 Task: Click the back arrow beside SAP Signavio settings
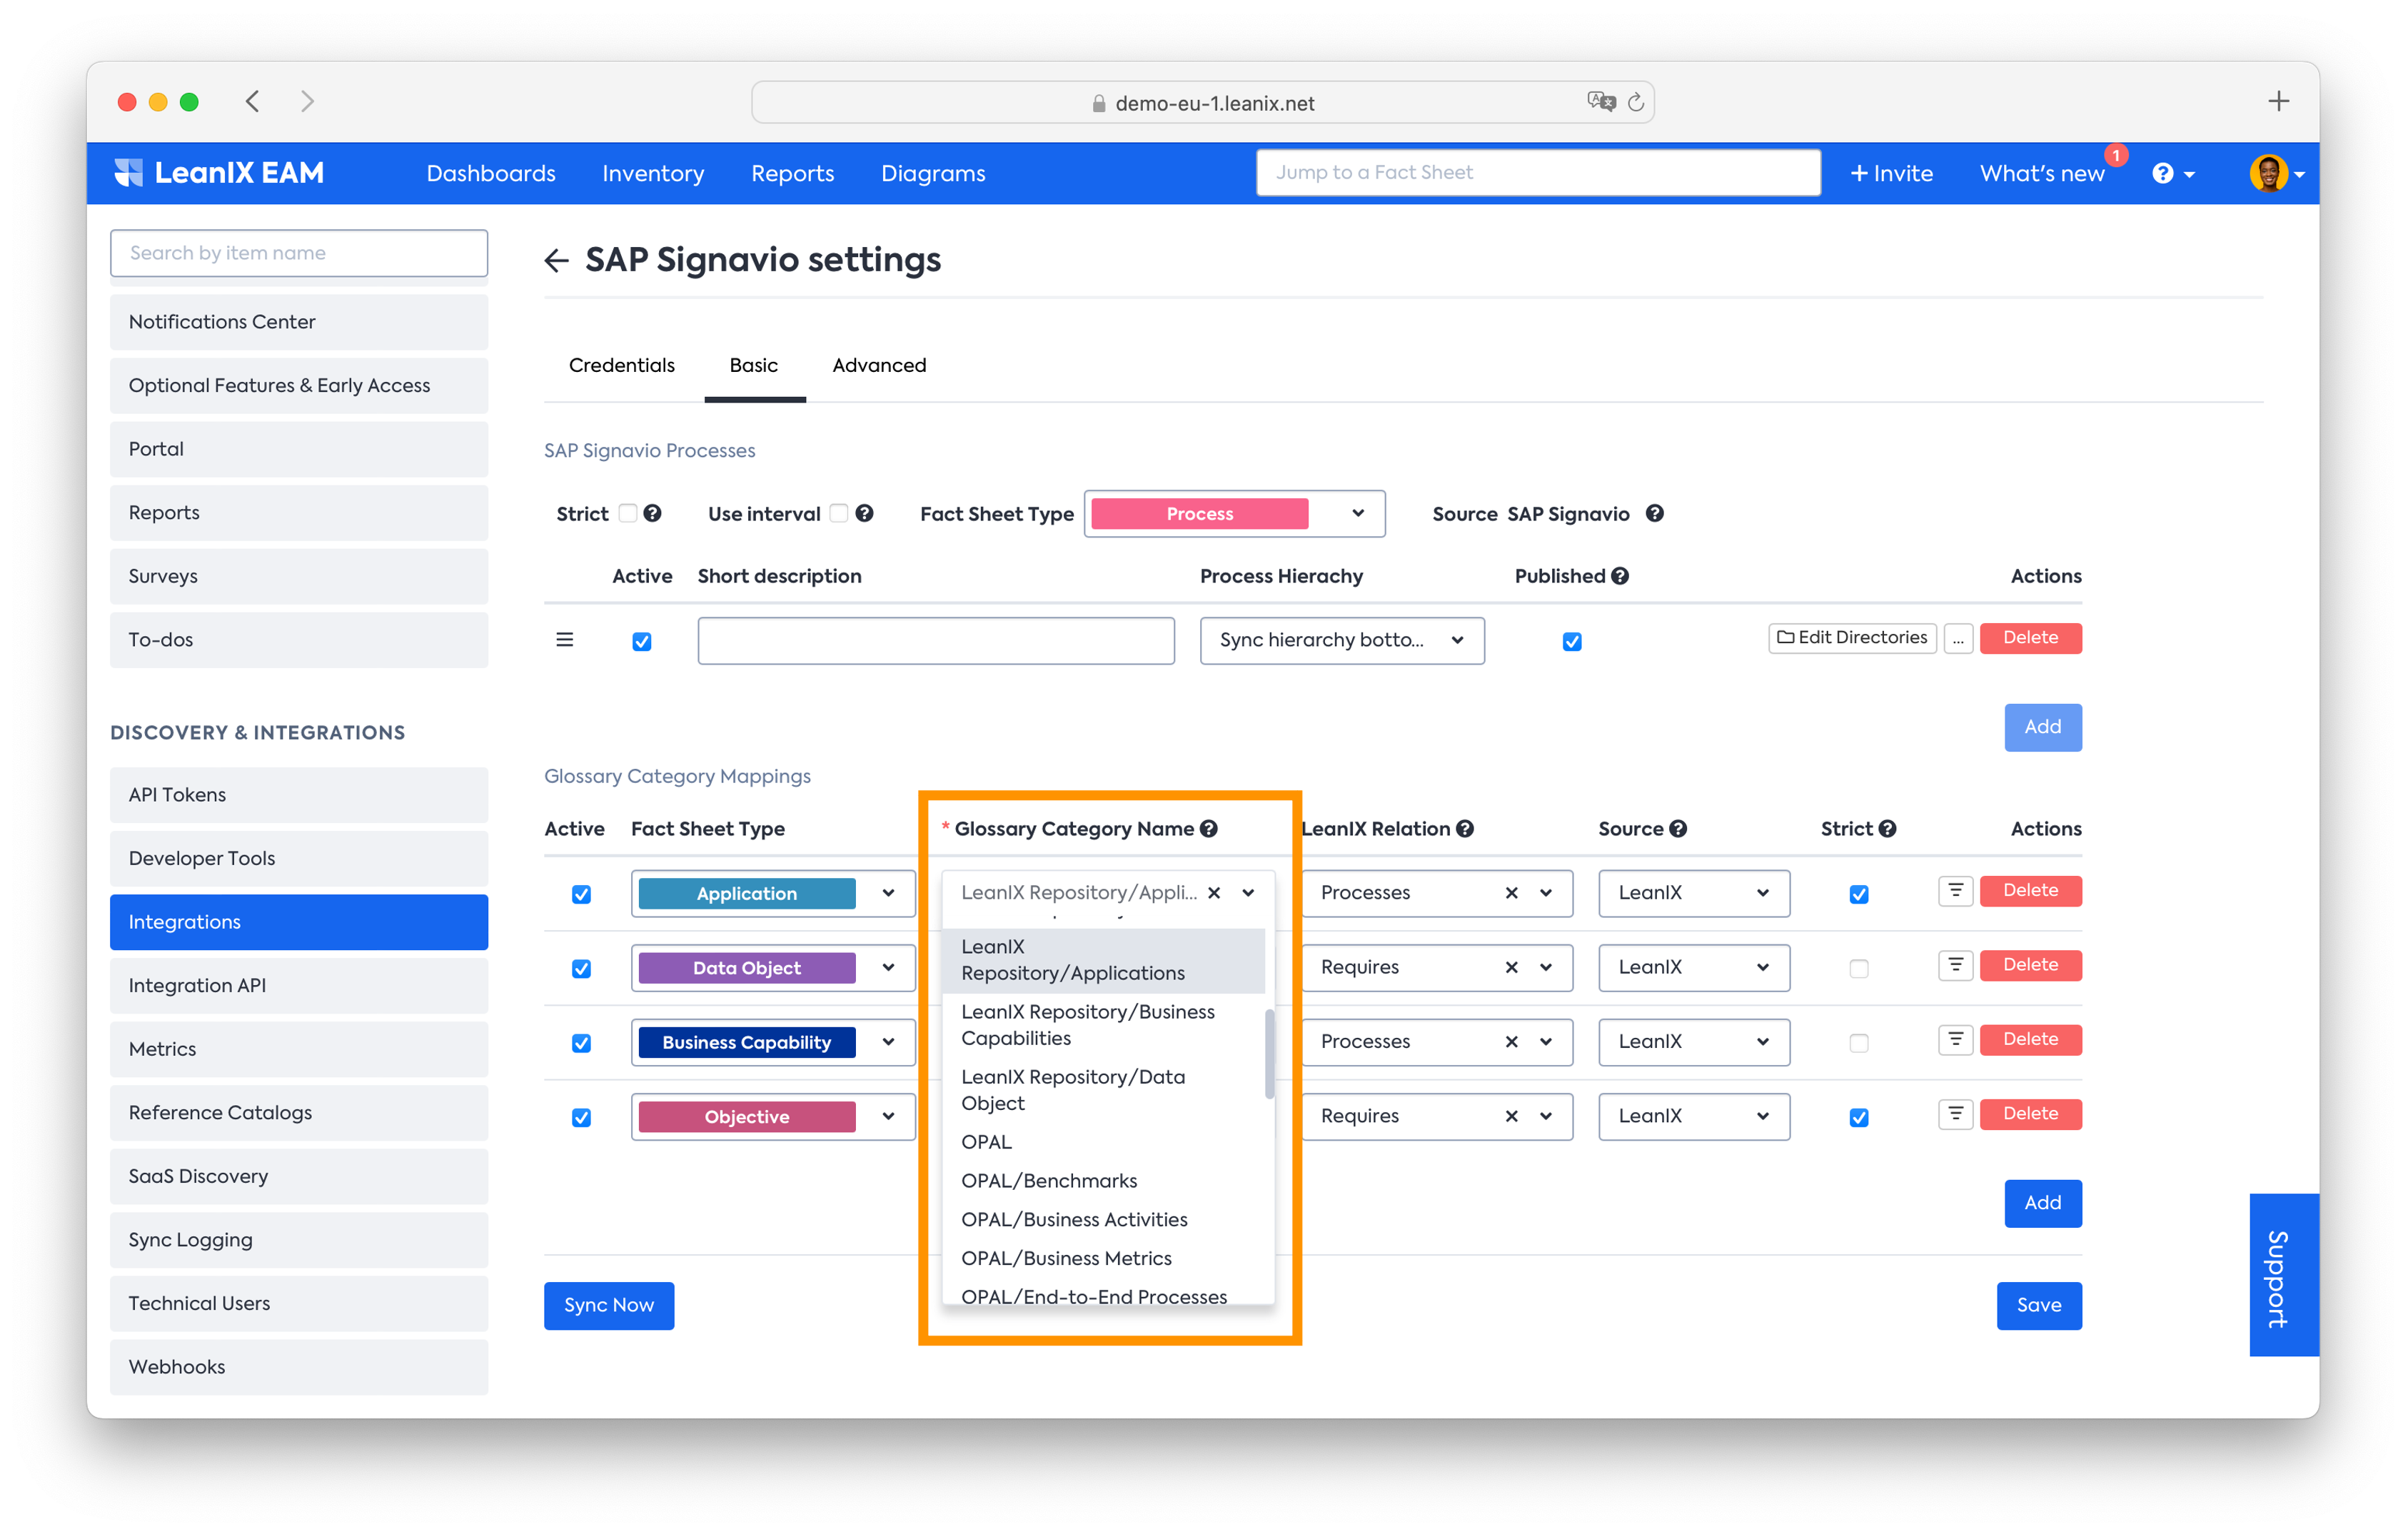(x=557, y=260)
